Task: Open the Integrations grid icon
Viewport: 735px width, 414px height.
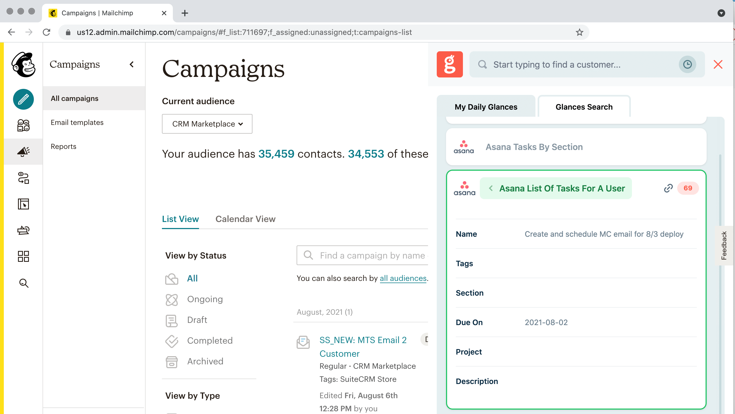Action: coord(23,256)
